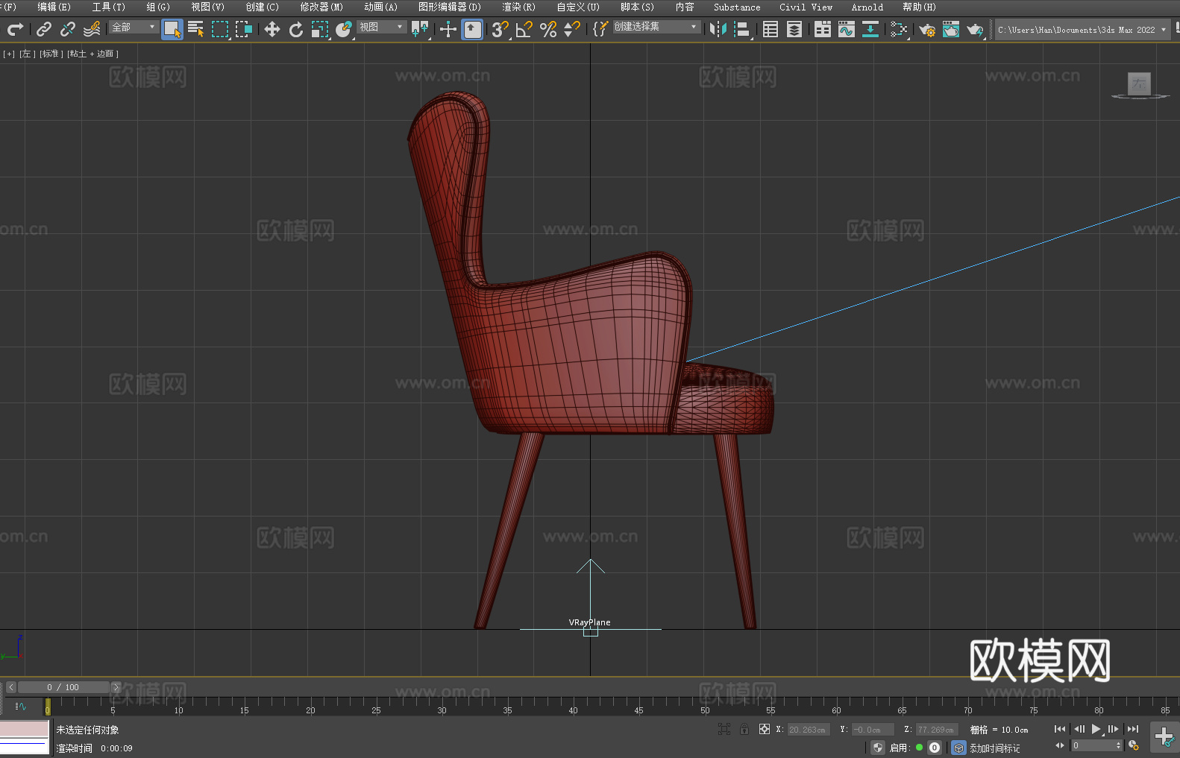Open the Curve Editor

[847, 29]
